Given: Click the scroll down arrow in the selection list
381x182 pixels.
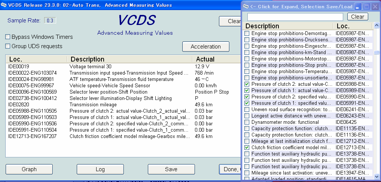Looking at the screenshot, I should tap(377, 176).
